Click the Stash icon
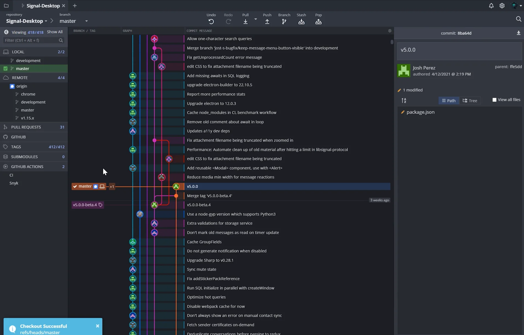This screenshot has height=335, width=524. point(301,21)
